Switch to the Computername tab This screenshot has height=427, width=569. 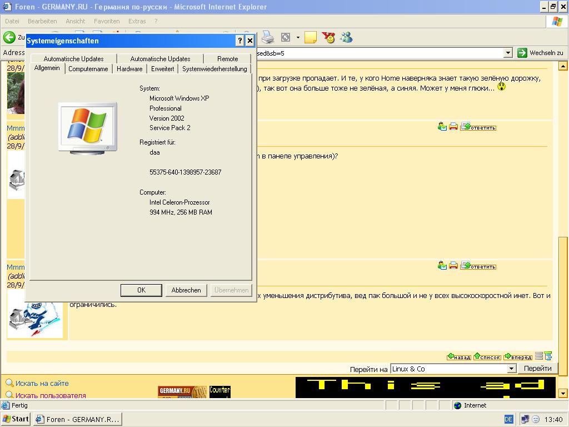[x=88, y=69]
